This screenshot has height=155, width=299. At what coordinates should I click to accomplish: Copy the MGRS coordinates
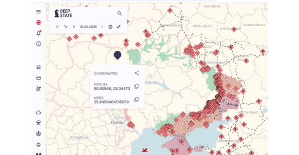pos(136,100)
